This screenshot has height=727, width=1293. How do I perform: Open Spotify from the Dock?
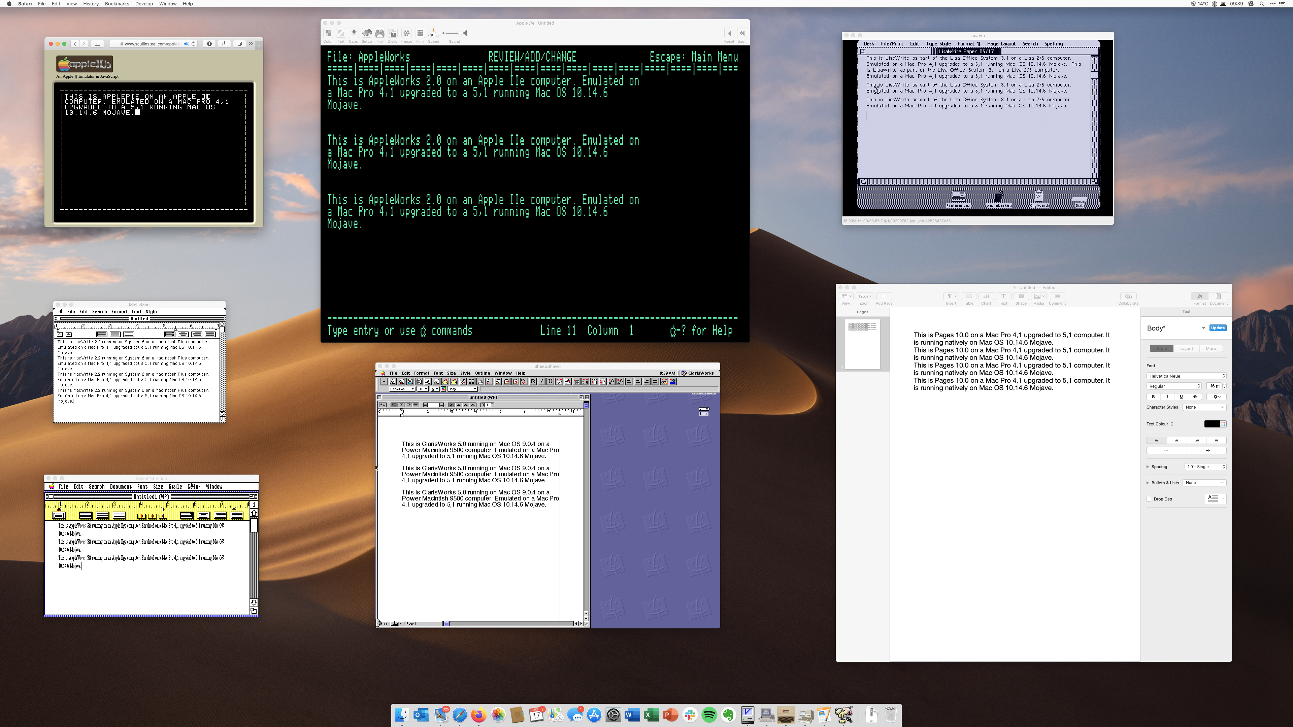709,715
